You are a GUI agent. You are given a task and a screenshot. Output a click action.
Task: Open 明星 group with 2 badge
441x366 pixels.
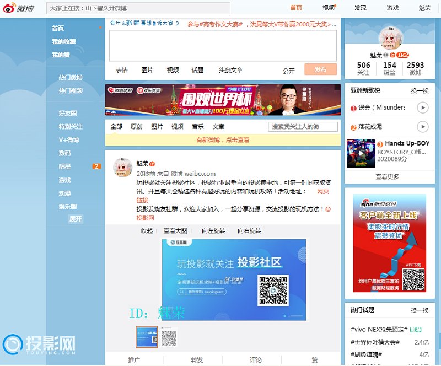pyautogui.click(x=64, y=166)
